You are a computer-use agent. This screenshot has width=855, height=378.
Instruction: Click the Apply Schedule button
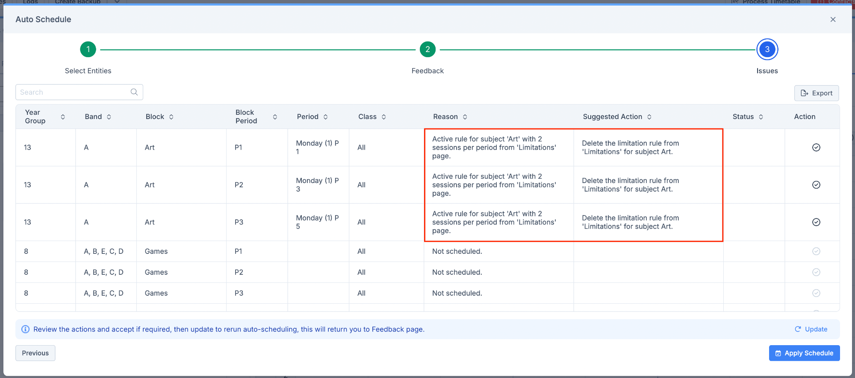(804, 353)
